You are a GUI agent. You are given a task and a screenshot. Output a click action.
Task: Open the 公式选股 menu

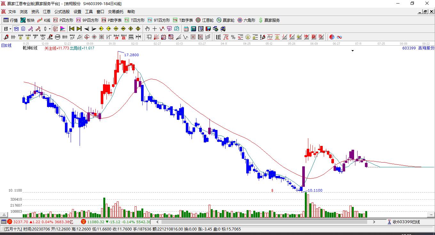pos(62,12)
